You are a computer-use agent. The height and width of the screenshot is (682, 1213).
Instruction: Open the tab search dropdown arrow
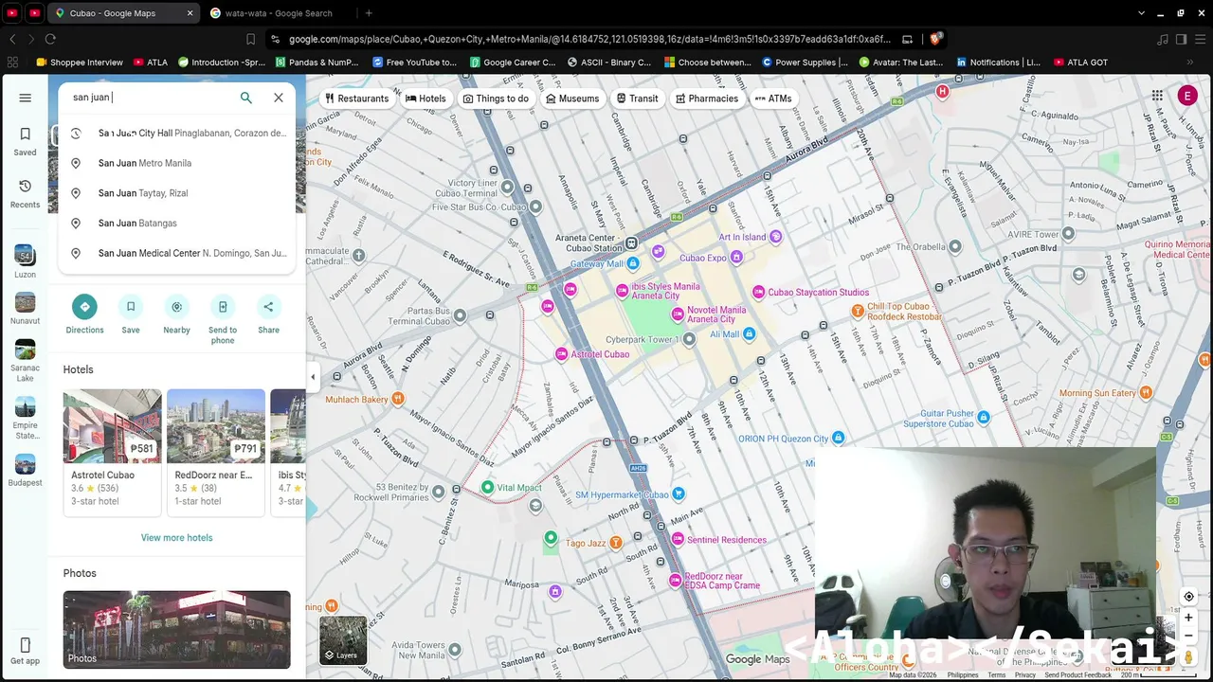click(1140, 13)
